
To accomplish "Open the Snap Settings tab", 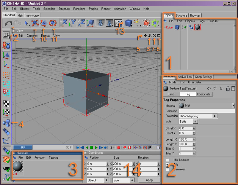I will (x=203, y=77).
